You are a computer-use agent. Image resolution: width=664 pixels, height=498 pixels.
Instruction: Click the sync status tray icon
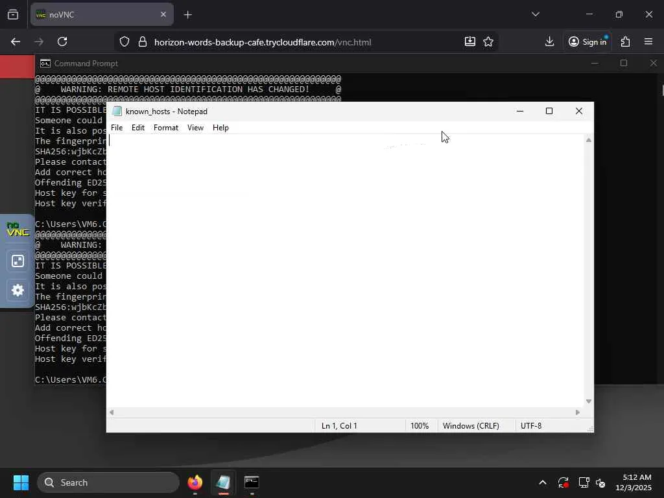[563, 482]
